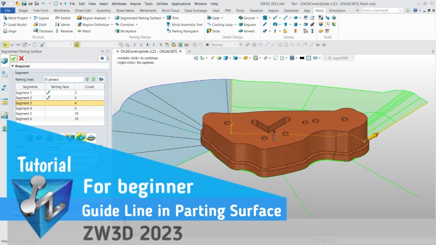
Task: Open the Workpiece tool
Action: (x=125, y=31)
